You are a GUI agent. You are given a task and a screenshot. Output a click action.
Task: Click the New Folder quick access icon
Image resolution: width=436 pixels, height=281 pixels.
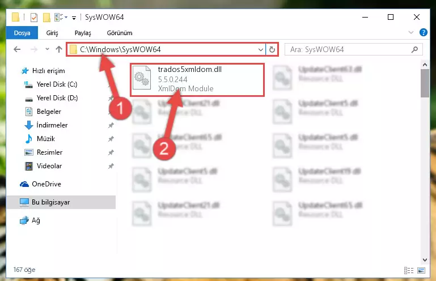point(46,17)
